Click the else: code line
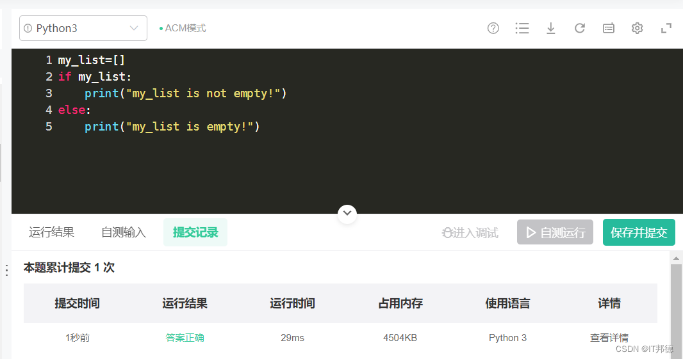Screen dimensions: 683x359 click(x=74, y=109)
